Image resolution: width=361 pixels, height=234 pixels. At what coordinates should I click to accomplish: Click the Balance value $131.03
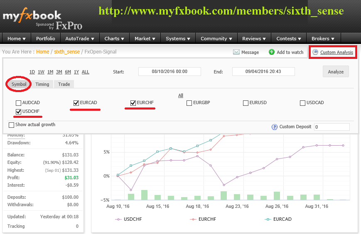pyautogui.click(x=70, y=155)
